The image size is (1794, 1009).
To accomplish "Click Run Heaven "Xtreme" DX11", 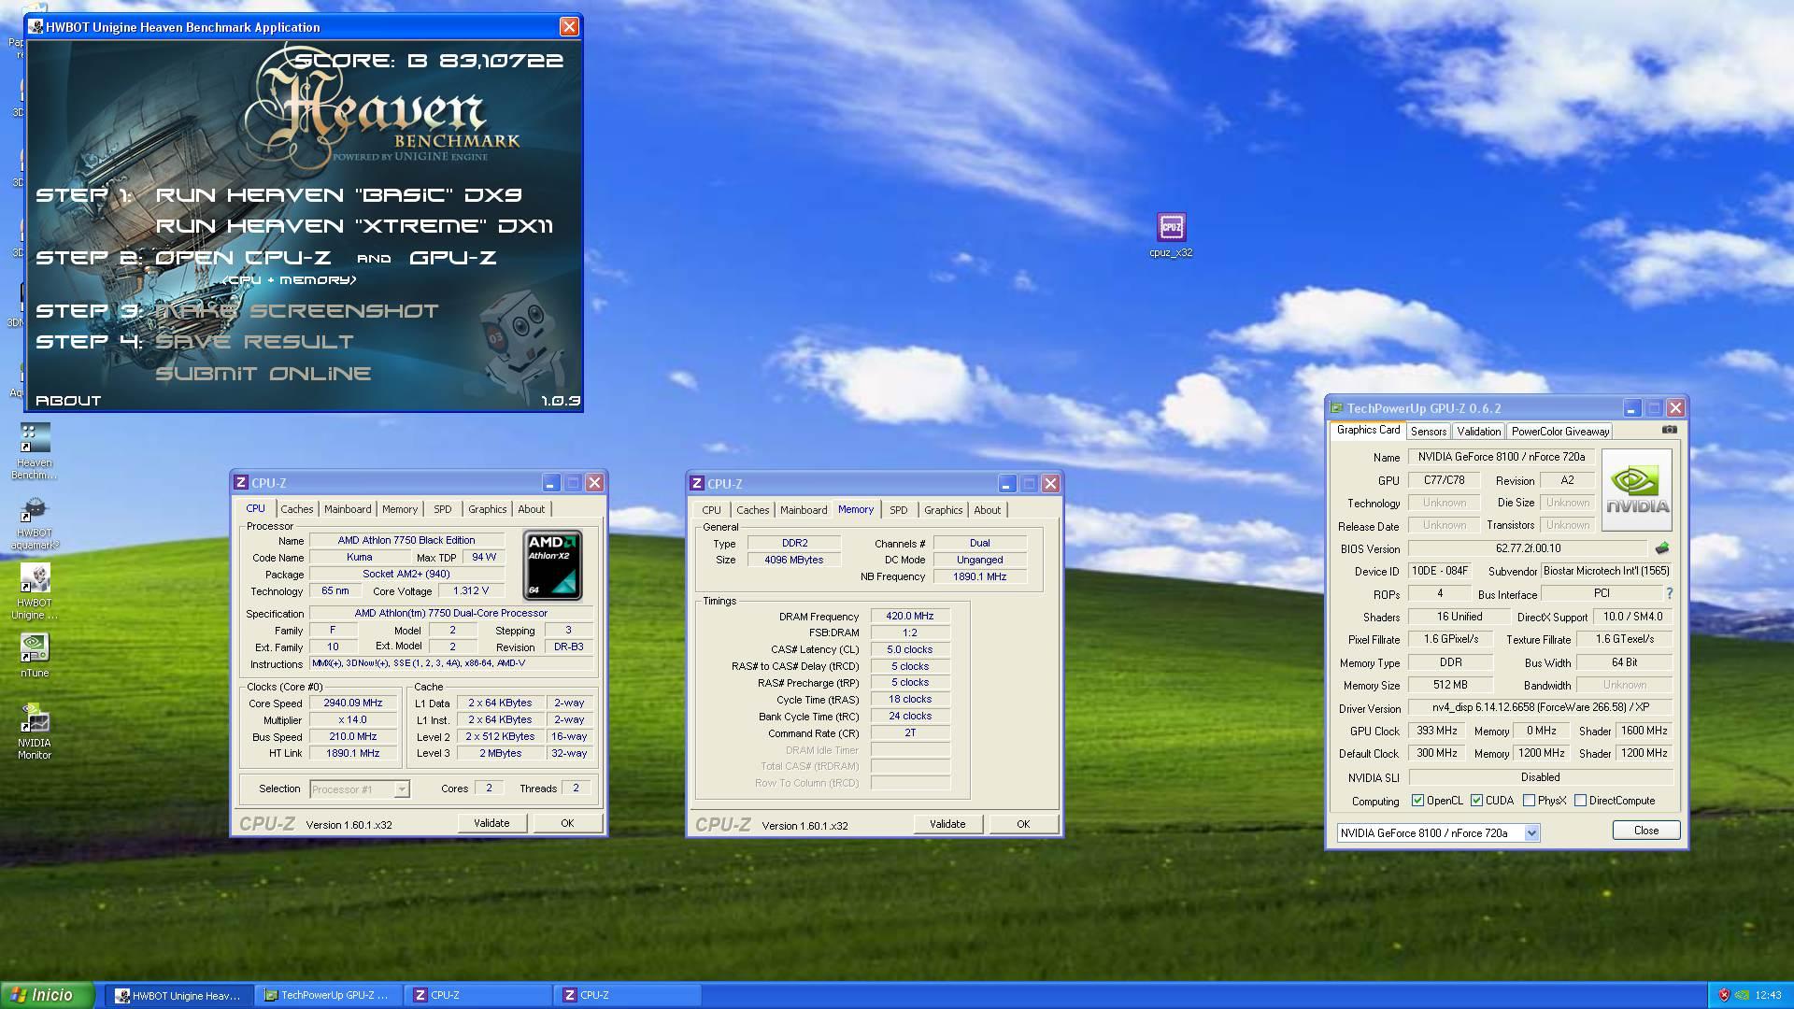I will tap(354, 226).
